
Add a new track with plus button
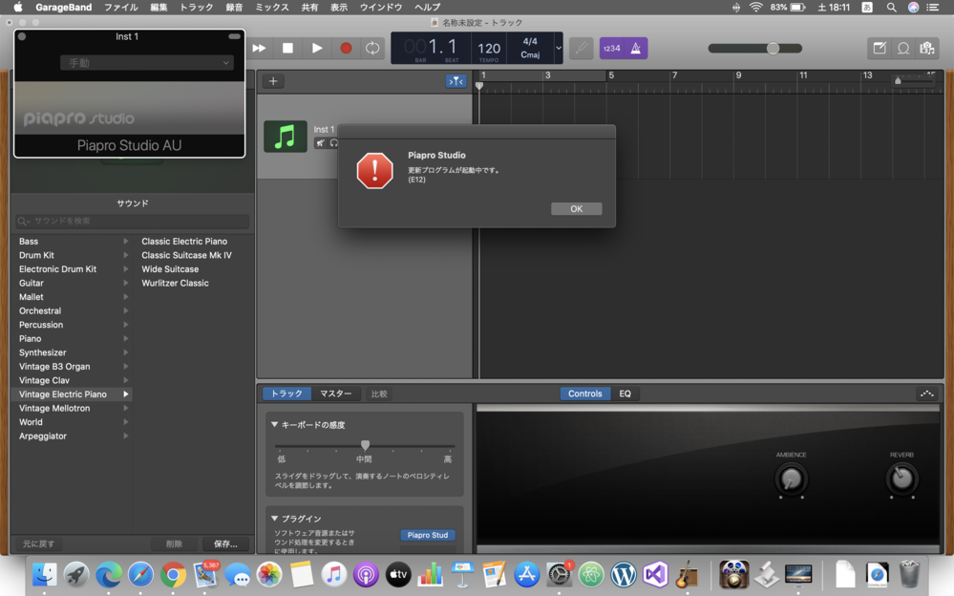(x=273, y=81)
